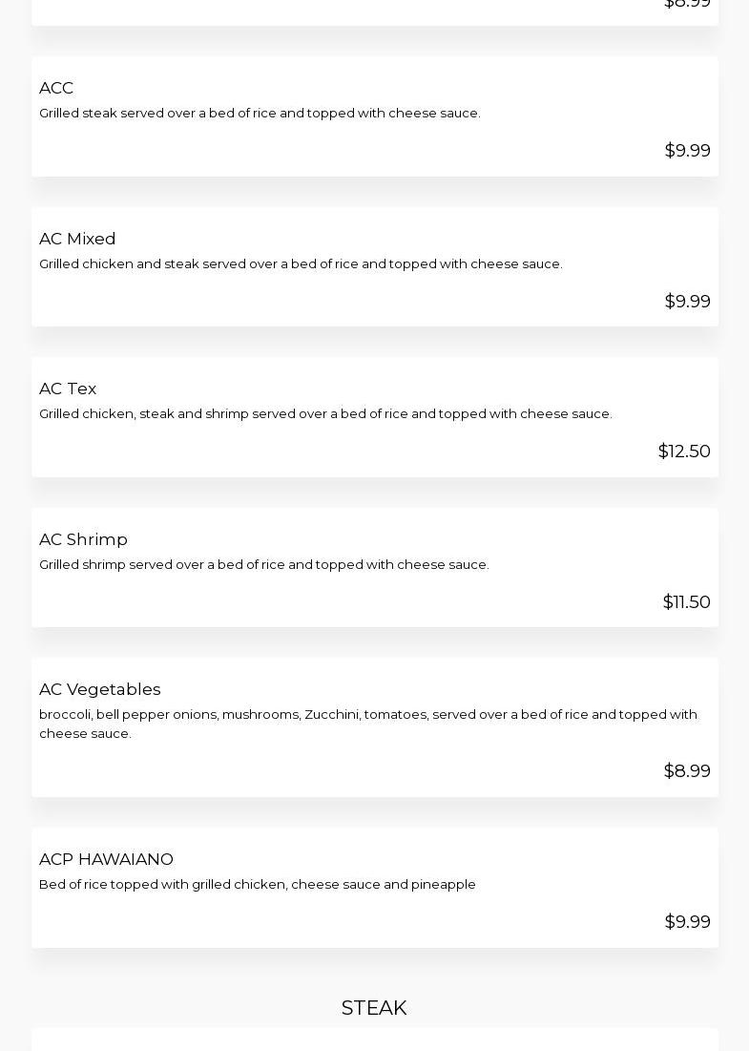
Task: Click the $9.99 price on the ACC card
Action: [687, 151]
